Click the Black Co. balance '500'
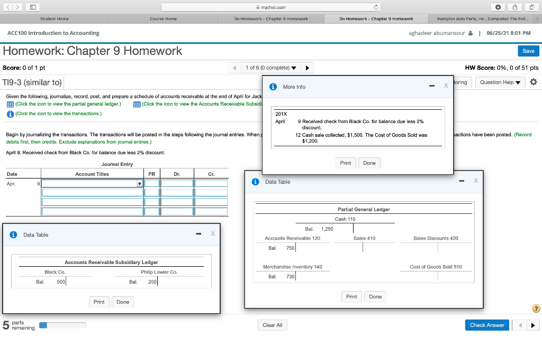542x338 pixels. point(61,282)
